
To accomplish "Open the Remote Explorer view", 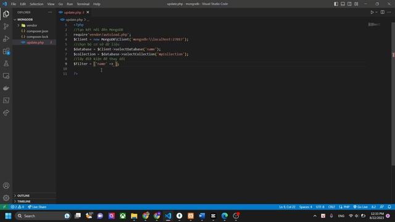I will pyautogui.click(x=6, y=76).
